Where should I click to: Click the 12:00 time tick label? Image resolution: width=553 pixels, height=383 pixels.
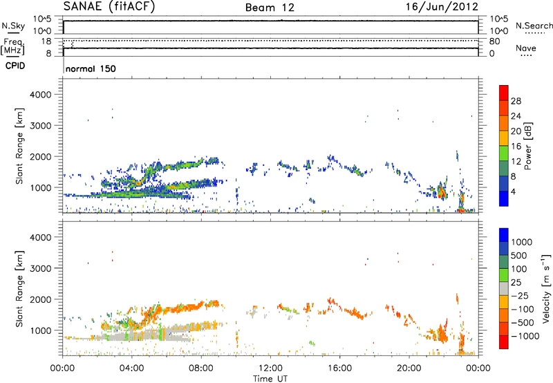coord(270,368)
